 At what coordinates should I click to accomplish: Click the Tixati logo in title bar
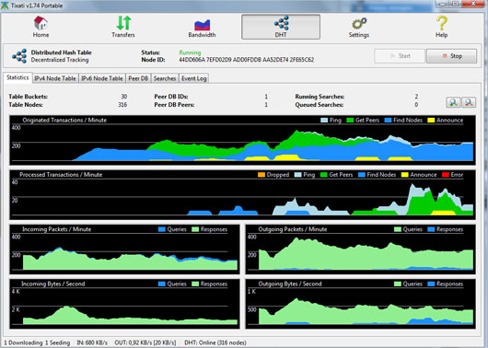click(x=5, y=6)
